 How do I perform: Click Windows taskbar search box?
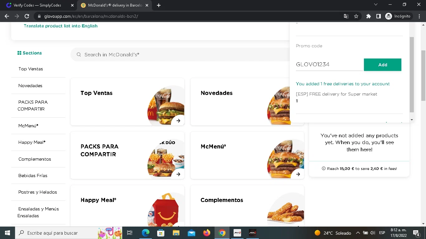[x=69, y=233]
